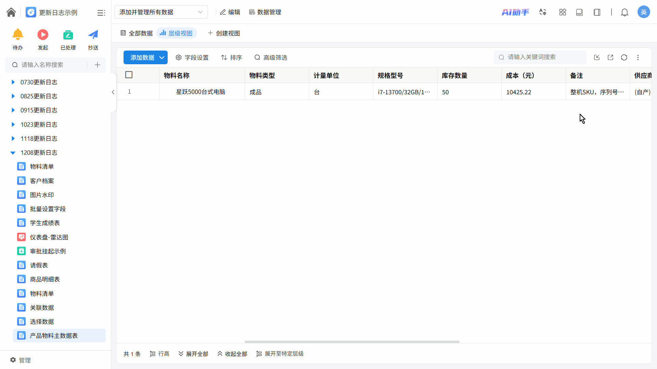Open the 已处理 processed icon

68,35
